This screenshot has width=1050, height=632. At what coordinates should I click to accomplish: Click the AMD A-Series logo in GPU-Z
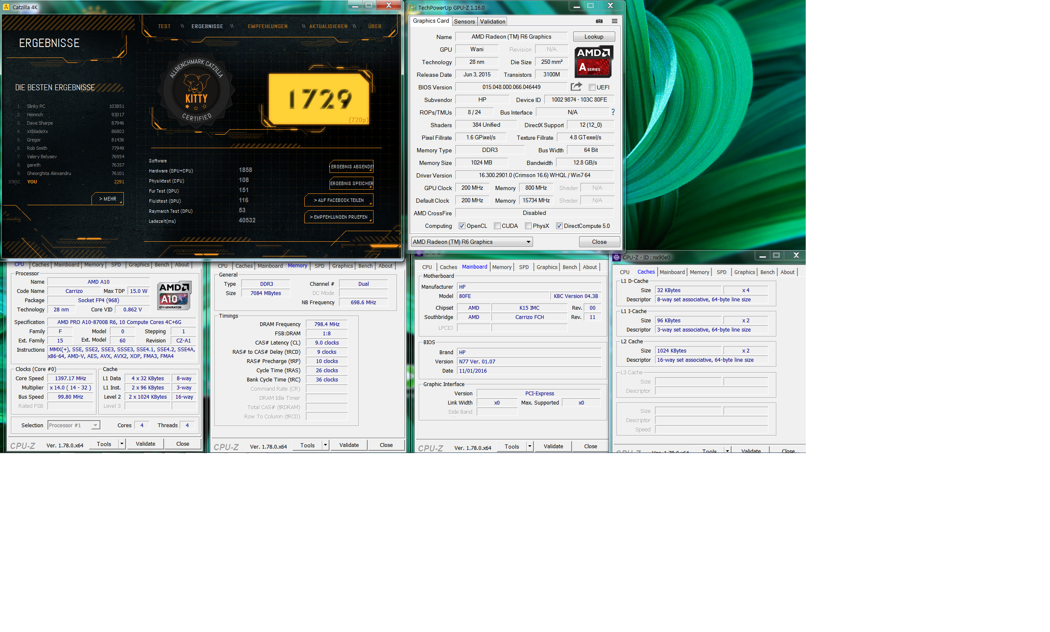coord(593,62)
